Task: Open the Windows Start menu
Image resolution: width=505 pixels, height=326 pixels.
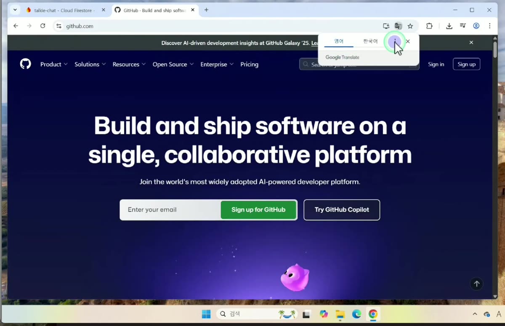Action: click(x=206, y=314)
